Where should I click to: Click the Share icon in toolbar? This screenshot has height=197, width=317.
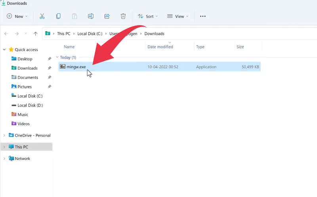click(x=107, y=16)
